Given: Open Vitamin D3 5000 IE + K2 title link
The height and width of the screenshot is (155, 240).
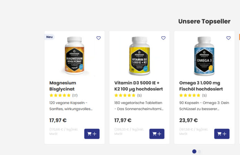Looking at the screenshot, I should [x=138, y=86].
